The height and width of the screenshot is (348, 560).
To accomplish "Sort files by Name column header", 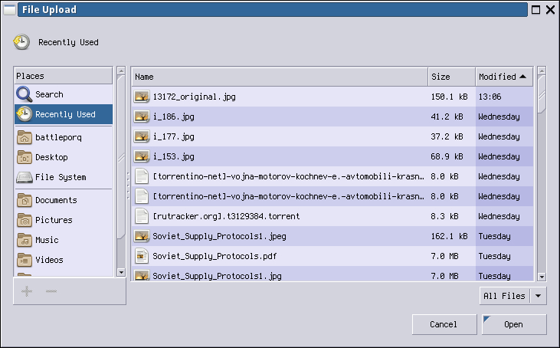I will [x=280, y=77].
